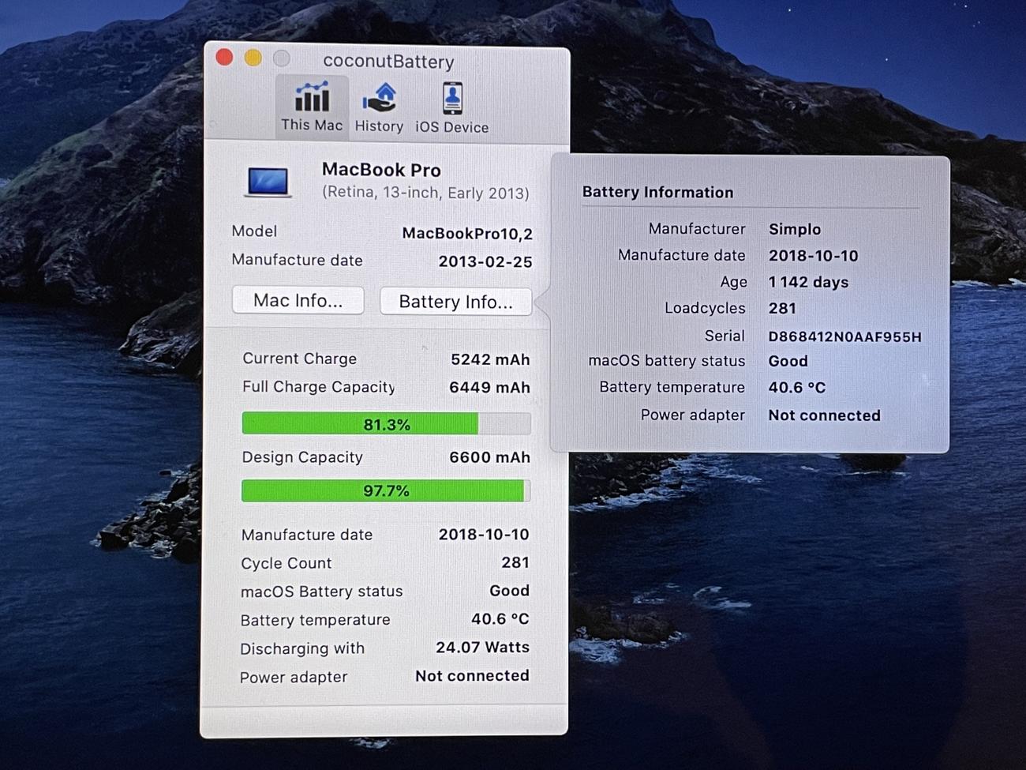
Task: Select the serial D868412N0AAF955H
Action: (x=844, y=336)
